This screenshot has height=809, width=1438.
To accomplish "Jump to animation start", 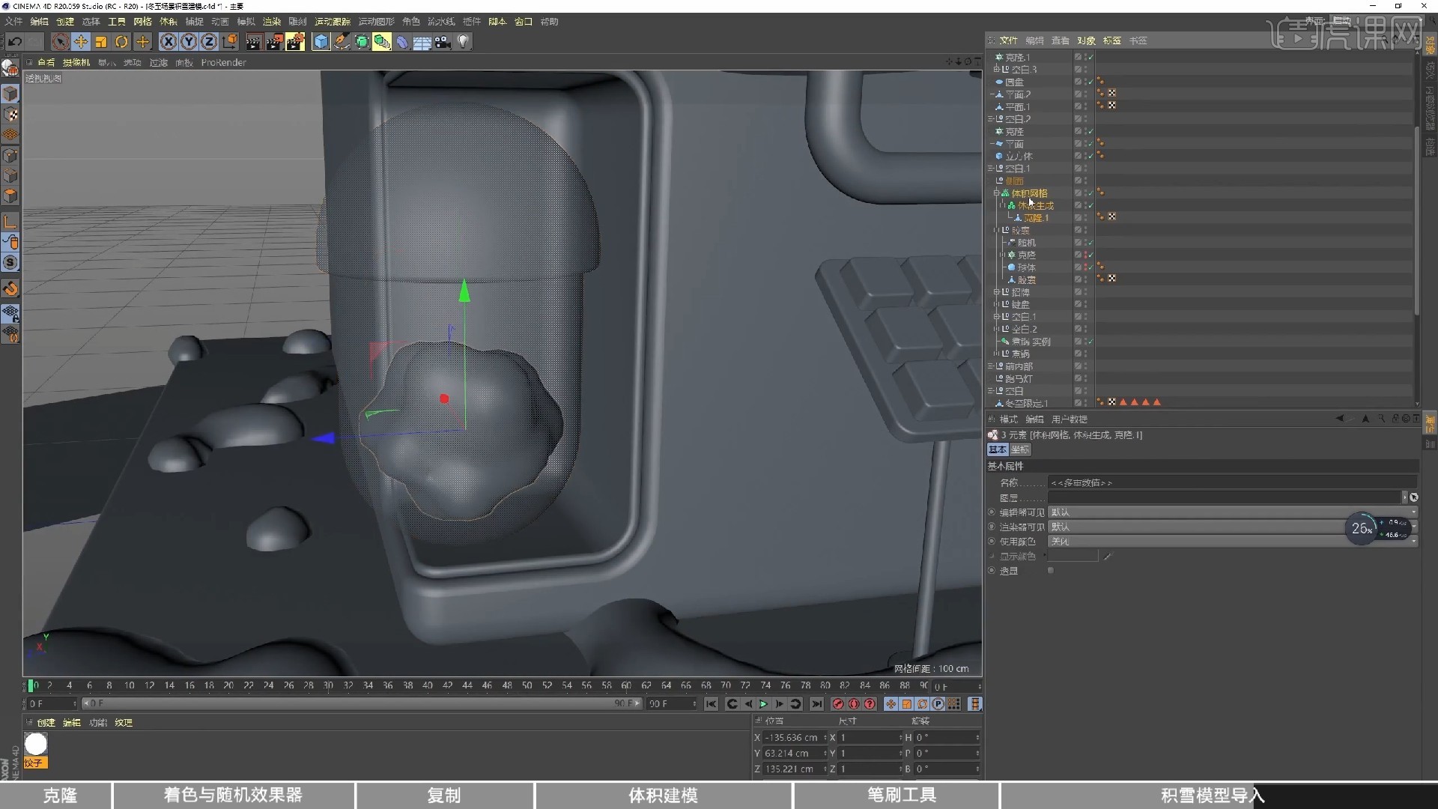I will (x=711, y=704).
